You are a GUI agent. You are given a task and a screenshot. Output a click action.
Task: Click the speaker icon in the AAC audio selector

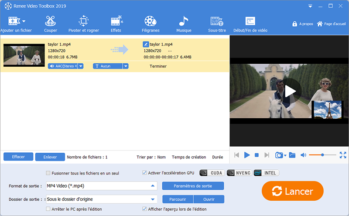pos(52,66)
